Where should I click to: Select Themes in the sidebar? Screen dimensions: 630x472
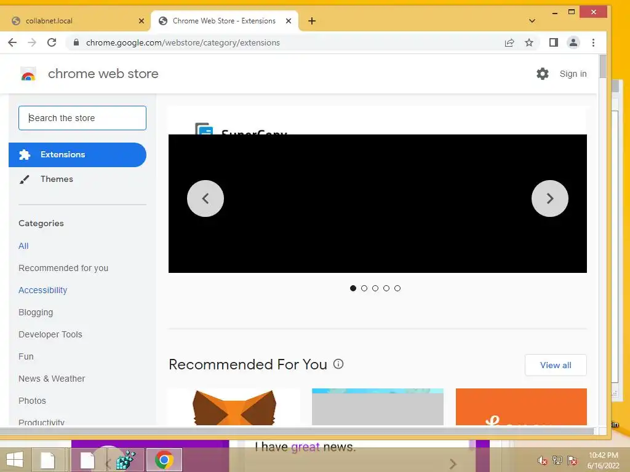tap(57, 179)
